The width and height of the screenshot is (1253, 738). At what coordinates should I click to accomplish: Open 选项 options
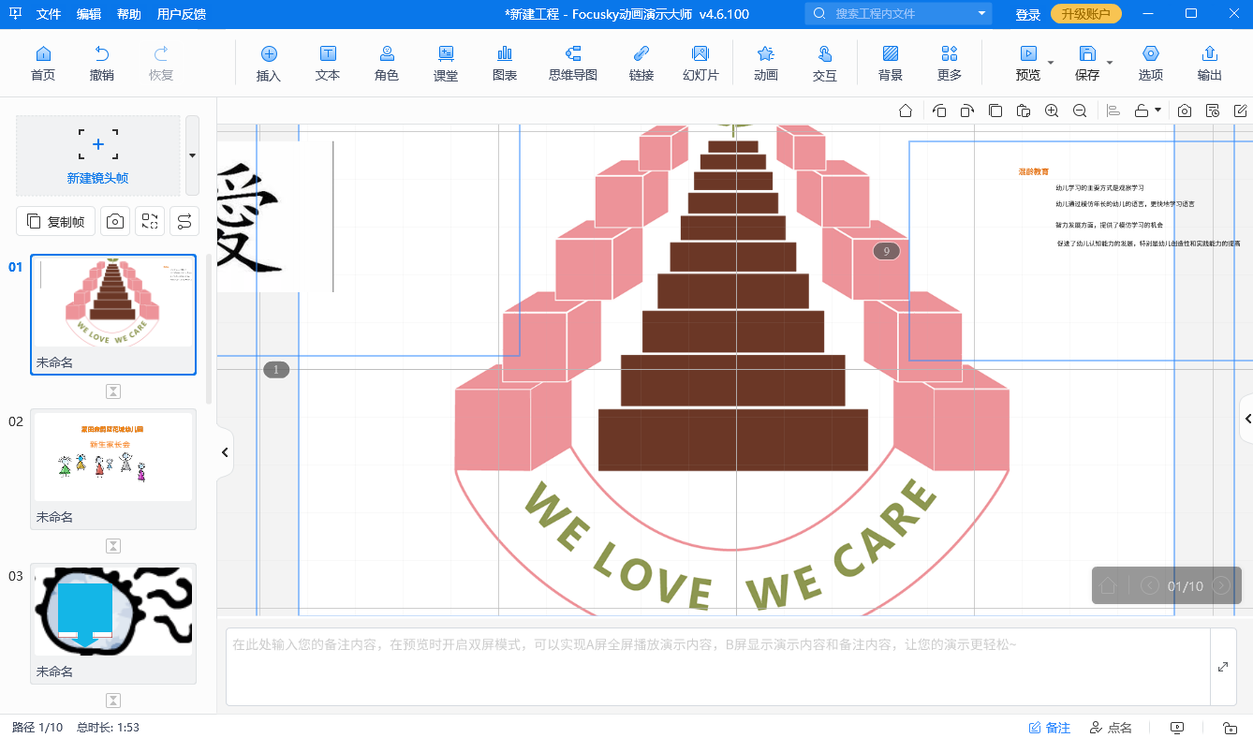coord(1151,63)
